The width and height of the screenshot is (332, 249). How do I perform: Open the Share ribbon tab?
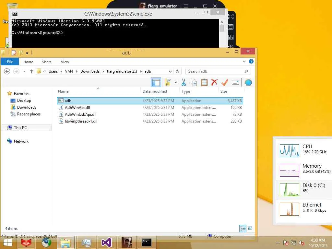pyautogui.click(x=47, y=62)
